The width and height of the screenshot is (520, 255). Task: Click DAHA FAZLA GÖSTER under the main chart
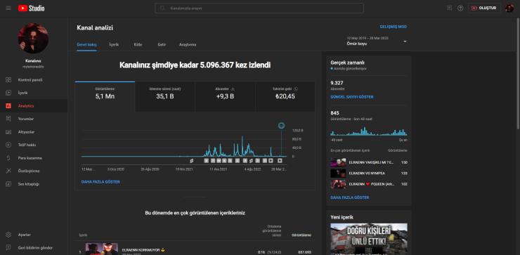click(x=100, y=182)
